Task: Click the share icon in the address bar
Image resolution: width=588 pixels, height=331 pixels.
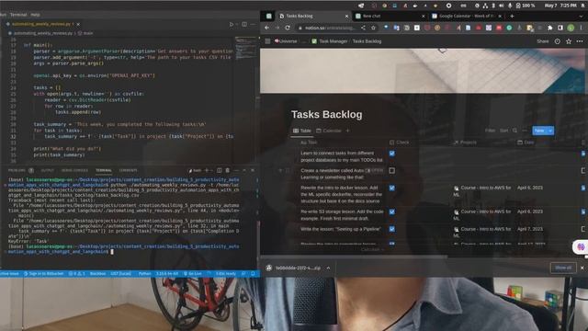Action: coord(363,28)
